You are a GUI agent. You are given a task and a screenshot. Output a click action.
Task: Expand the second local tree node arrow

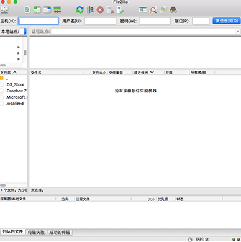19,53
